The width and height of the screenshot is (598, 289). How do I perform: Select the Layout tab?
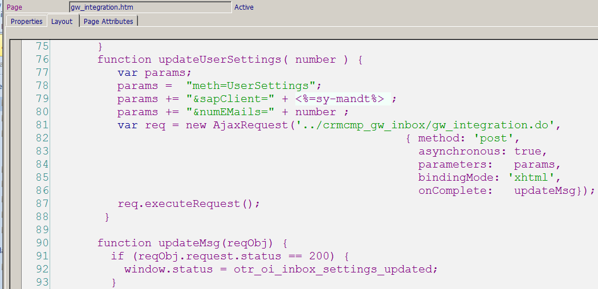pos(62,21)
